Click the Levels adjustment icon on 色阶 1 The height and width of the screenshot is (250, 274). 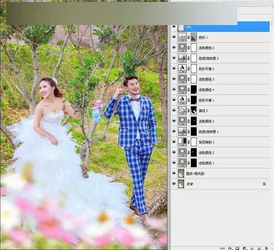(183, 37)
